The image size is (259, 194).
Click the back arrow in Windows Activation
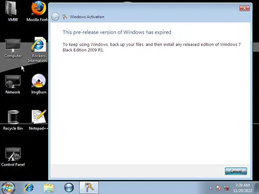coord(55,17)
